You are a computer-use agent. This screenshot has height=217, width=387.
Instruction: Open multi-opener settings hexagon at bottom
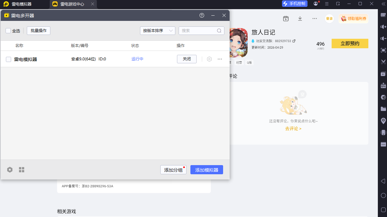(x=9, y=170)
